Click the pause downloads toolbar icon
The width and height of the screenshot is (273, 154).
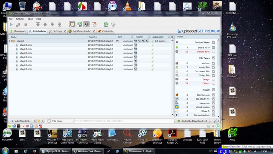click(x=18, y=25)
